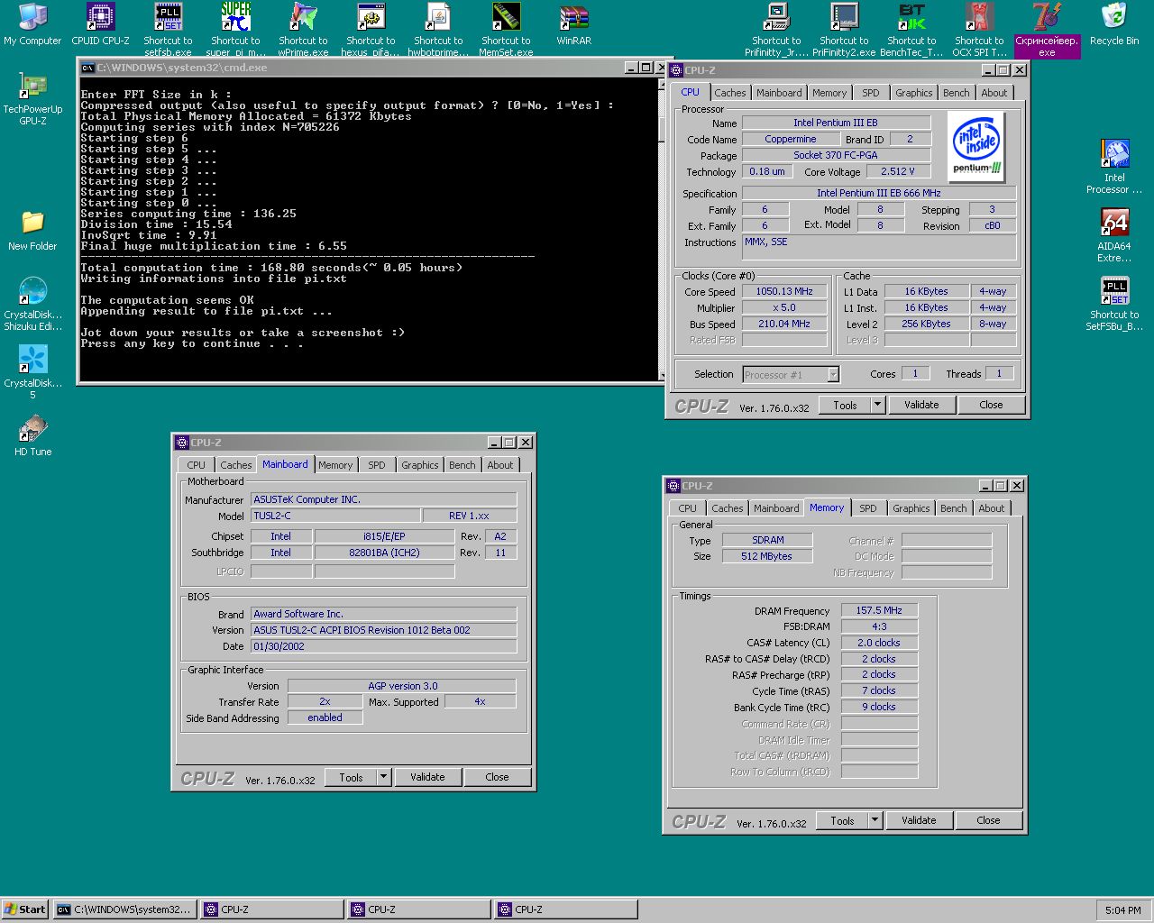This screenshot has width=1154, height=923.
Task: Activate the first CPU-Z taskbar button
Action: (272, 909)
